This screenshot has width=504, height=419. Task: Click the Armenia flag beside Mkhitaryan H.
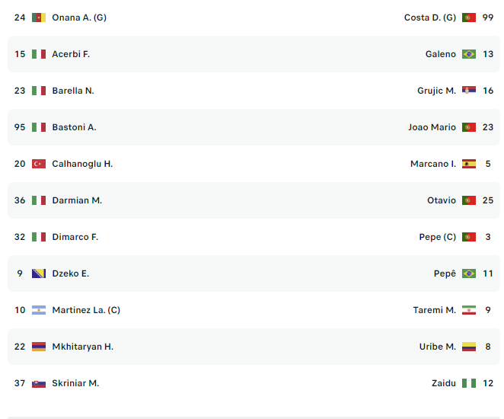pyautogui.click(x=39, y=347)
